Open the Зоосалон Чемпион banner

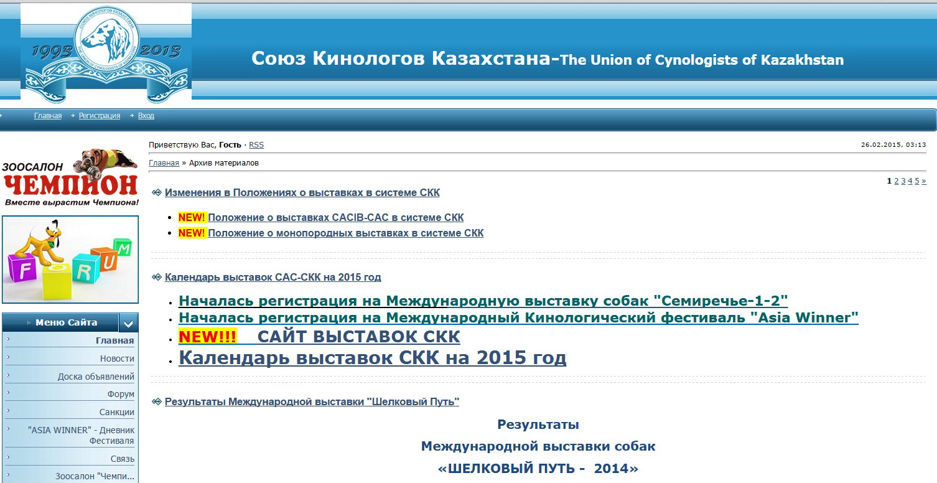click(x=70, y=177)
